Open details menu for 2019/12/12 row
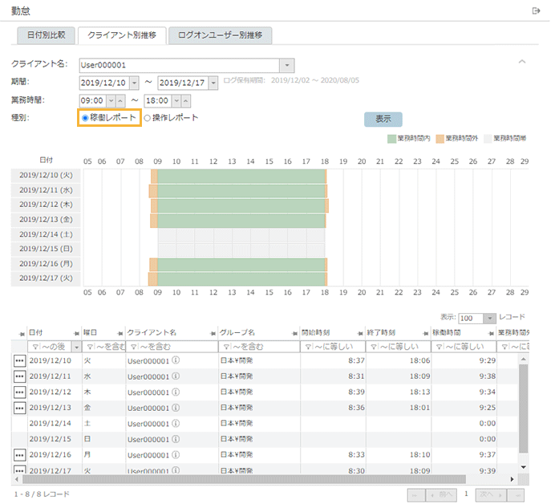The width and height of the screenshot is (551, 504). (x=19, y=392)
